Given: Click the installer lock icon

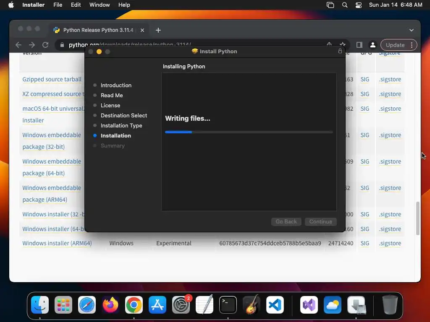Looking at the screenshot, I should click(340, 51).
